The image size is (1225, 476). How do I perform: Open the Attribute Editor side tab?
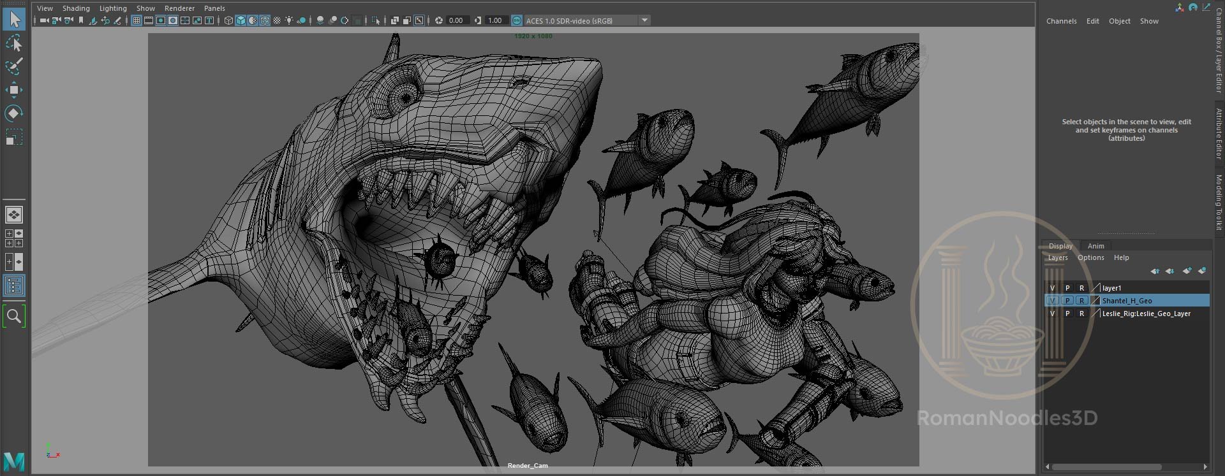pyautogui.click(x=1218, y=134)
